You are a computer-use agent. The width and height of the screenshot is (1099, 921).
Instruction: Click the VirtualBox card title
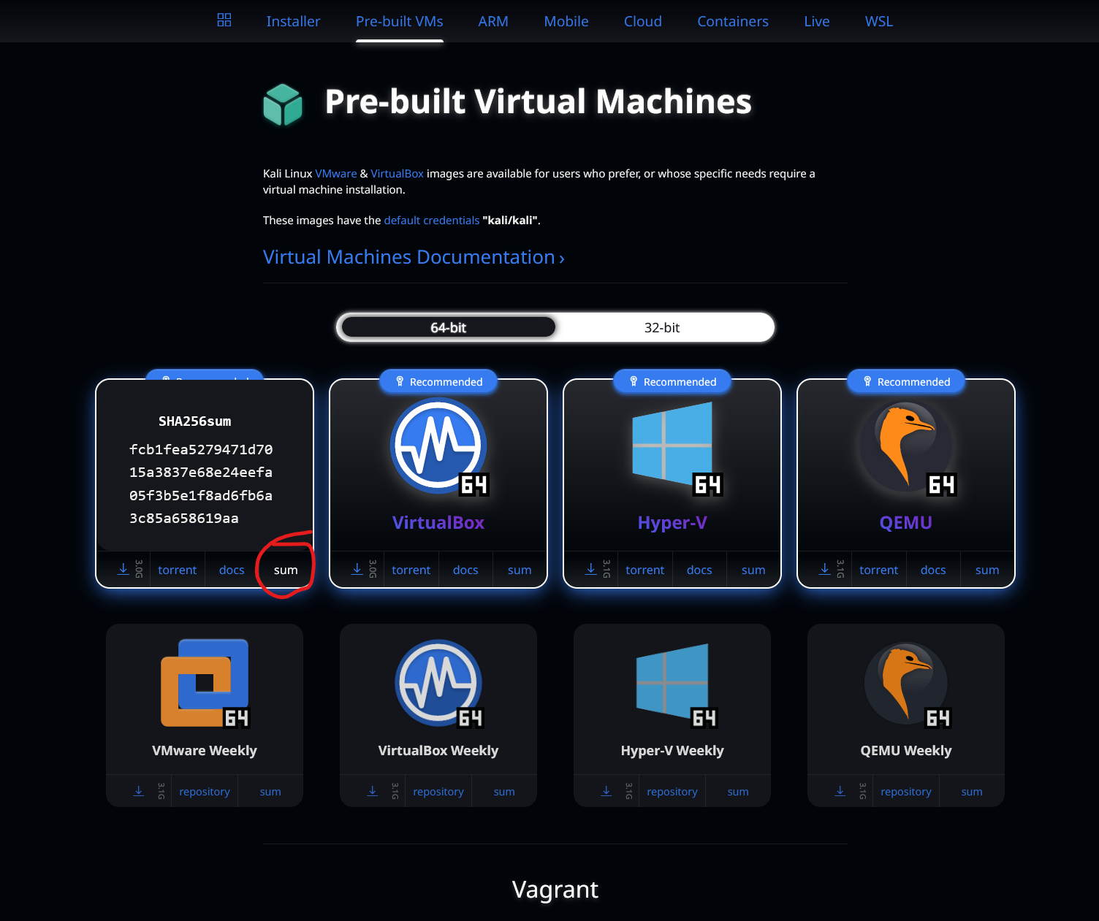point(438,523)
